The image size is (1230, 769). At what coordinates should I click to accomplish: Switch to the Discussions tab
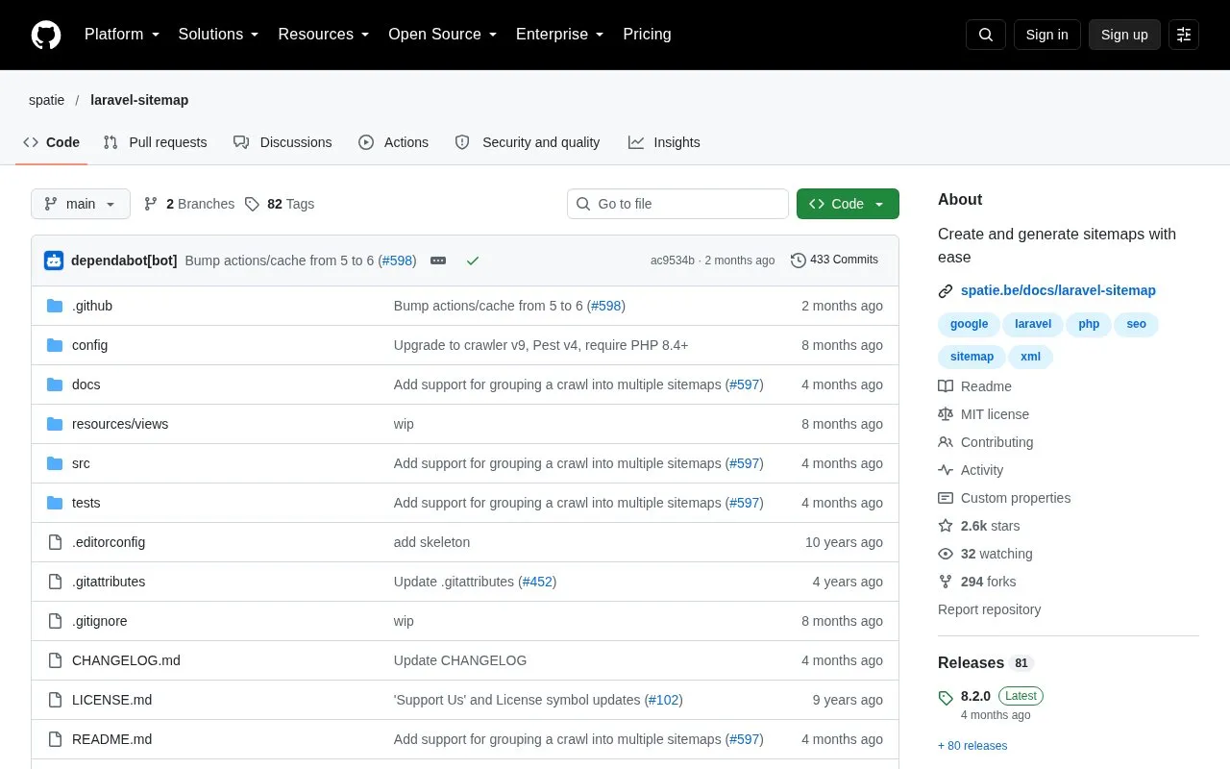coord(283,142)
